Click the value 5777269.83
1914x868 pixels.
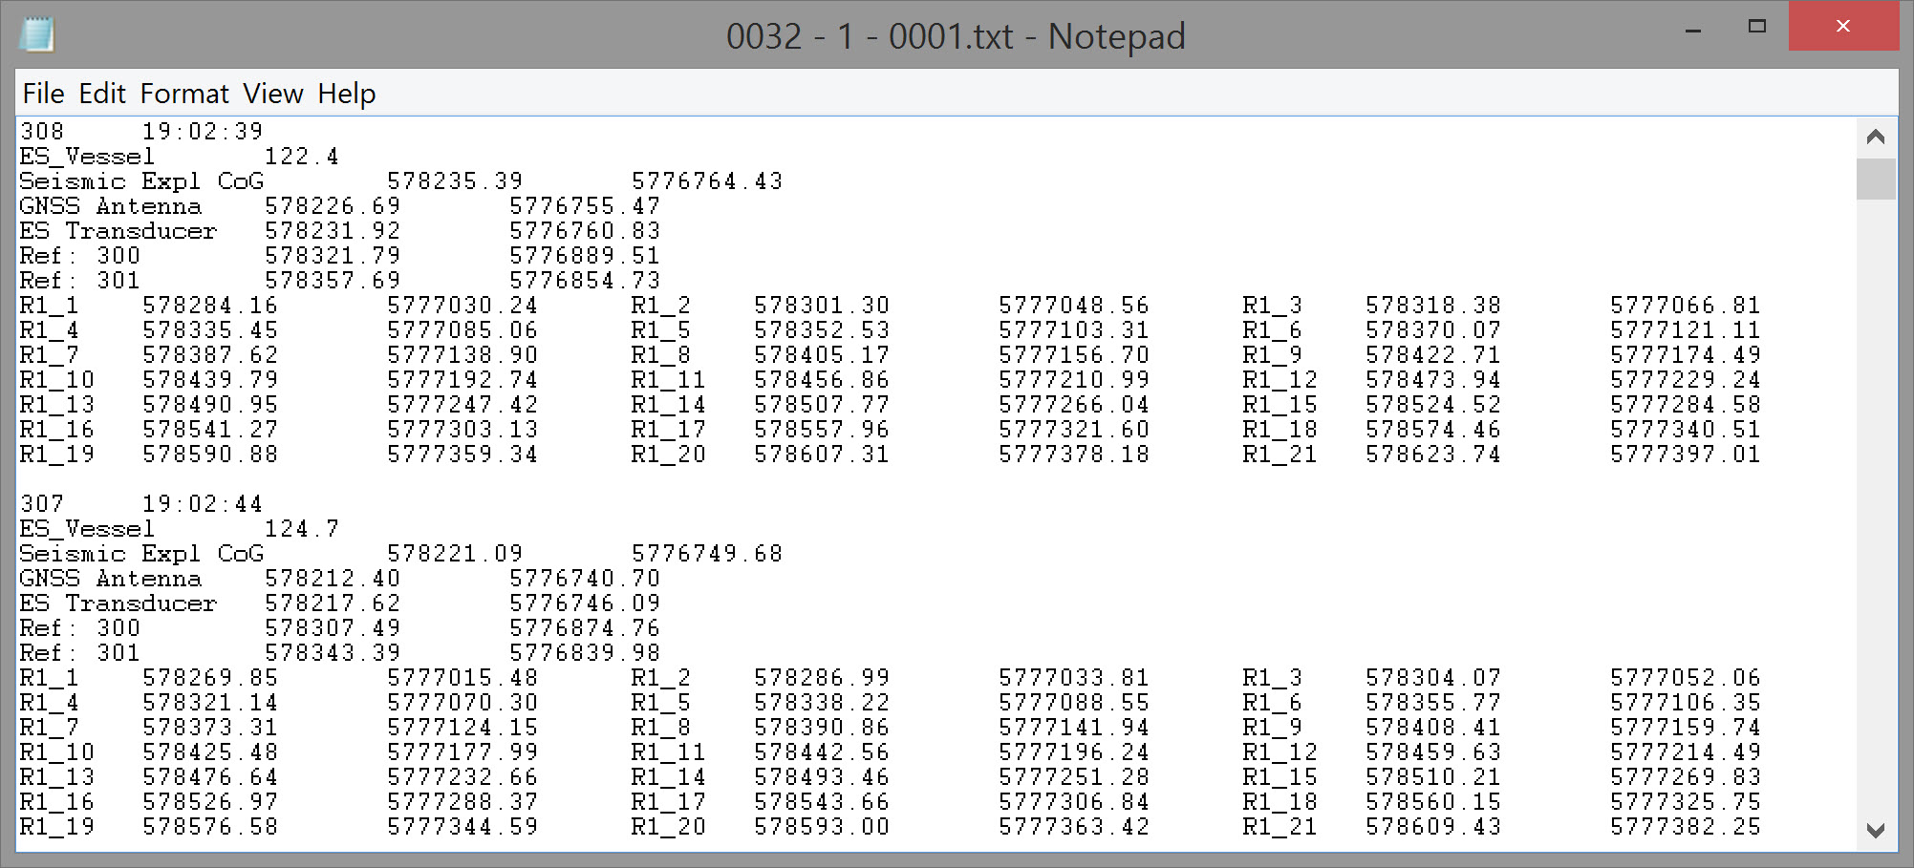pyautogui.click(x=1686, y=776)
